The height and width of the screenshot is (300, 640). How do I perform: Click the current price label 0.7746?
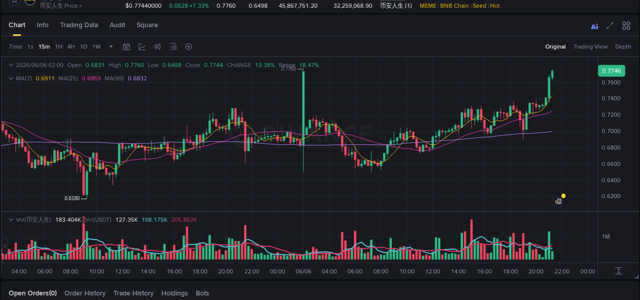(x=611, y=71)
